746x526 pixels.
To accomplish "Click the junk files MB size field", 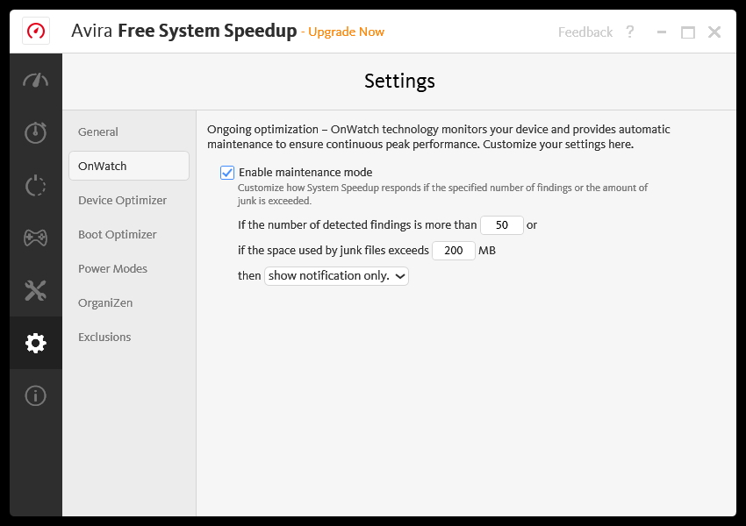I will (x=454, y=251).
